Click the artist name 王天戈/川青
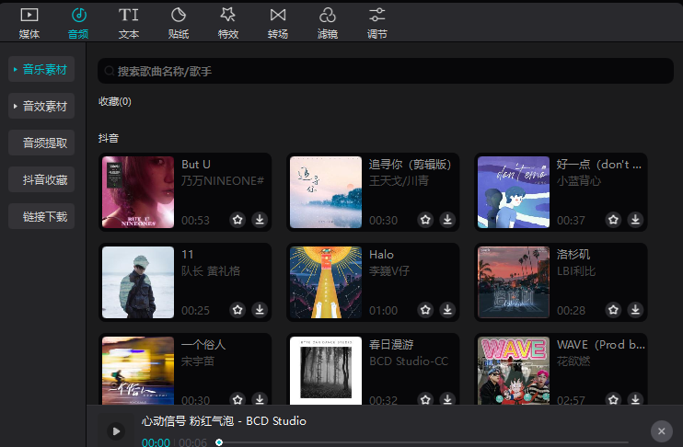 (x=399, y=181)
